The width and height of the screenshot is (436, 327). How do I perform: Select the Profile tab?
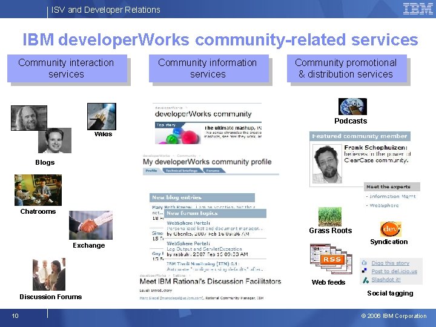click(151, 171)
